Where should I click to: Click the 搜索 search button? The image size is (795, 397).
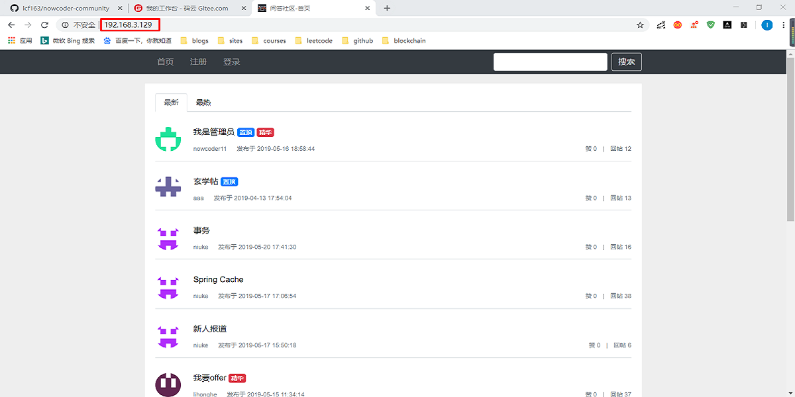627,62
